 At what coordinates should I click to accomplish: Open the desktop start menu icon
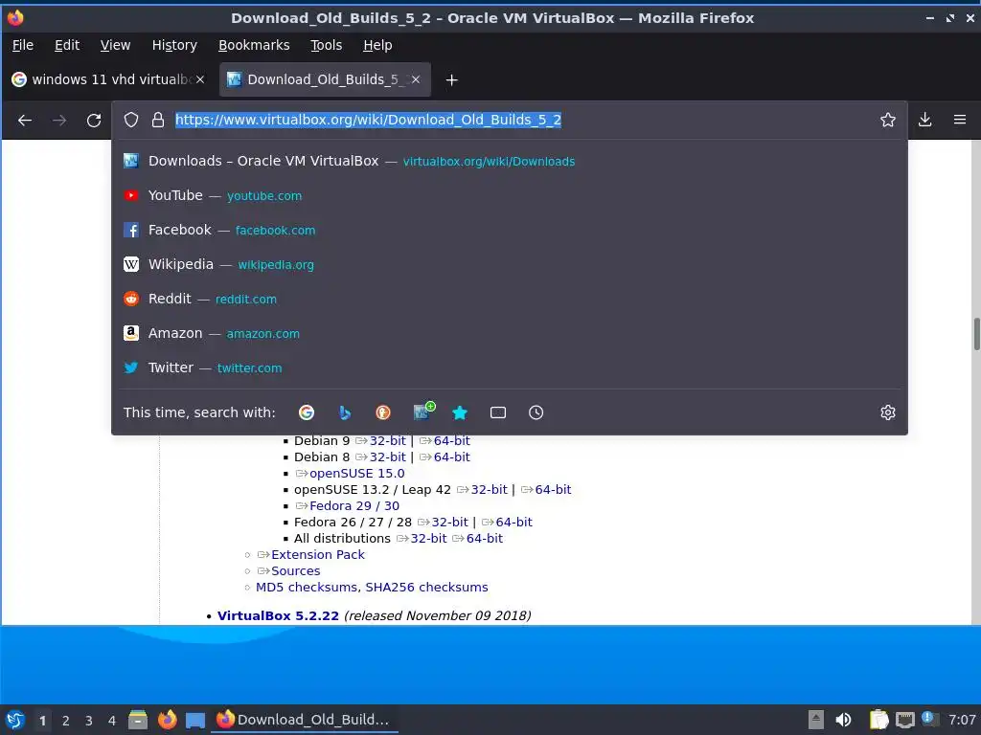(x=14, y=720)
